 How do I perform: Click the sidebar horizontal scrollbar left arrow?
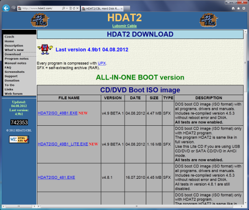tap(4, 206)
